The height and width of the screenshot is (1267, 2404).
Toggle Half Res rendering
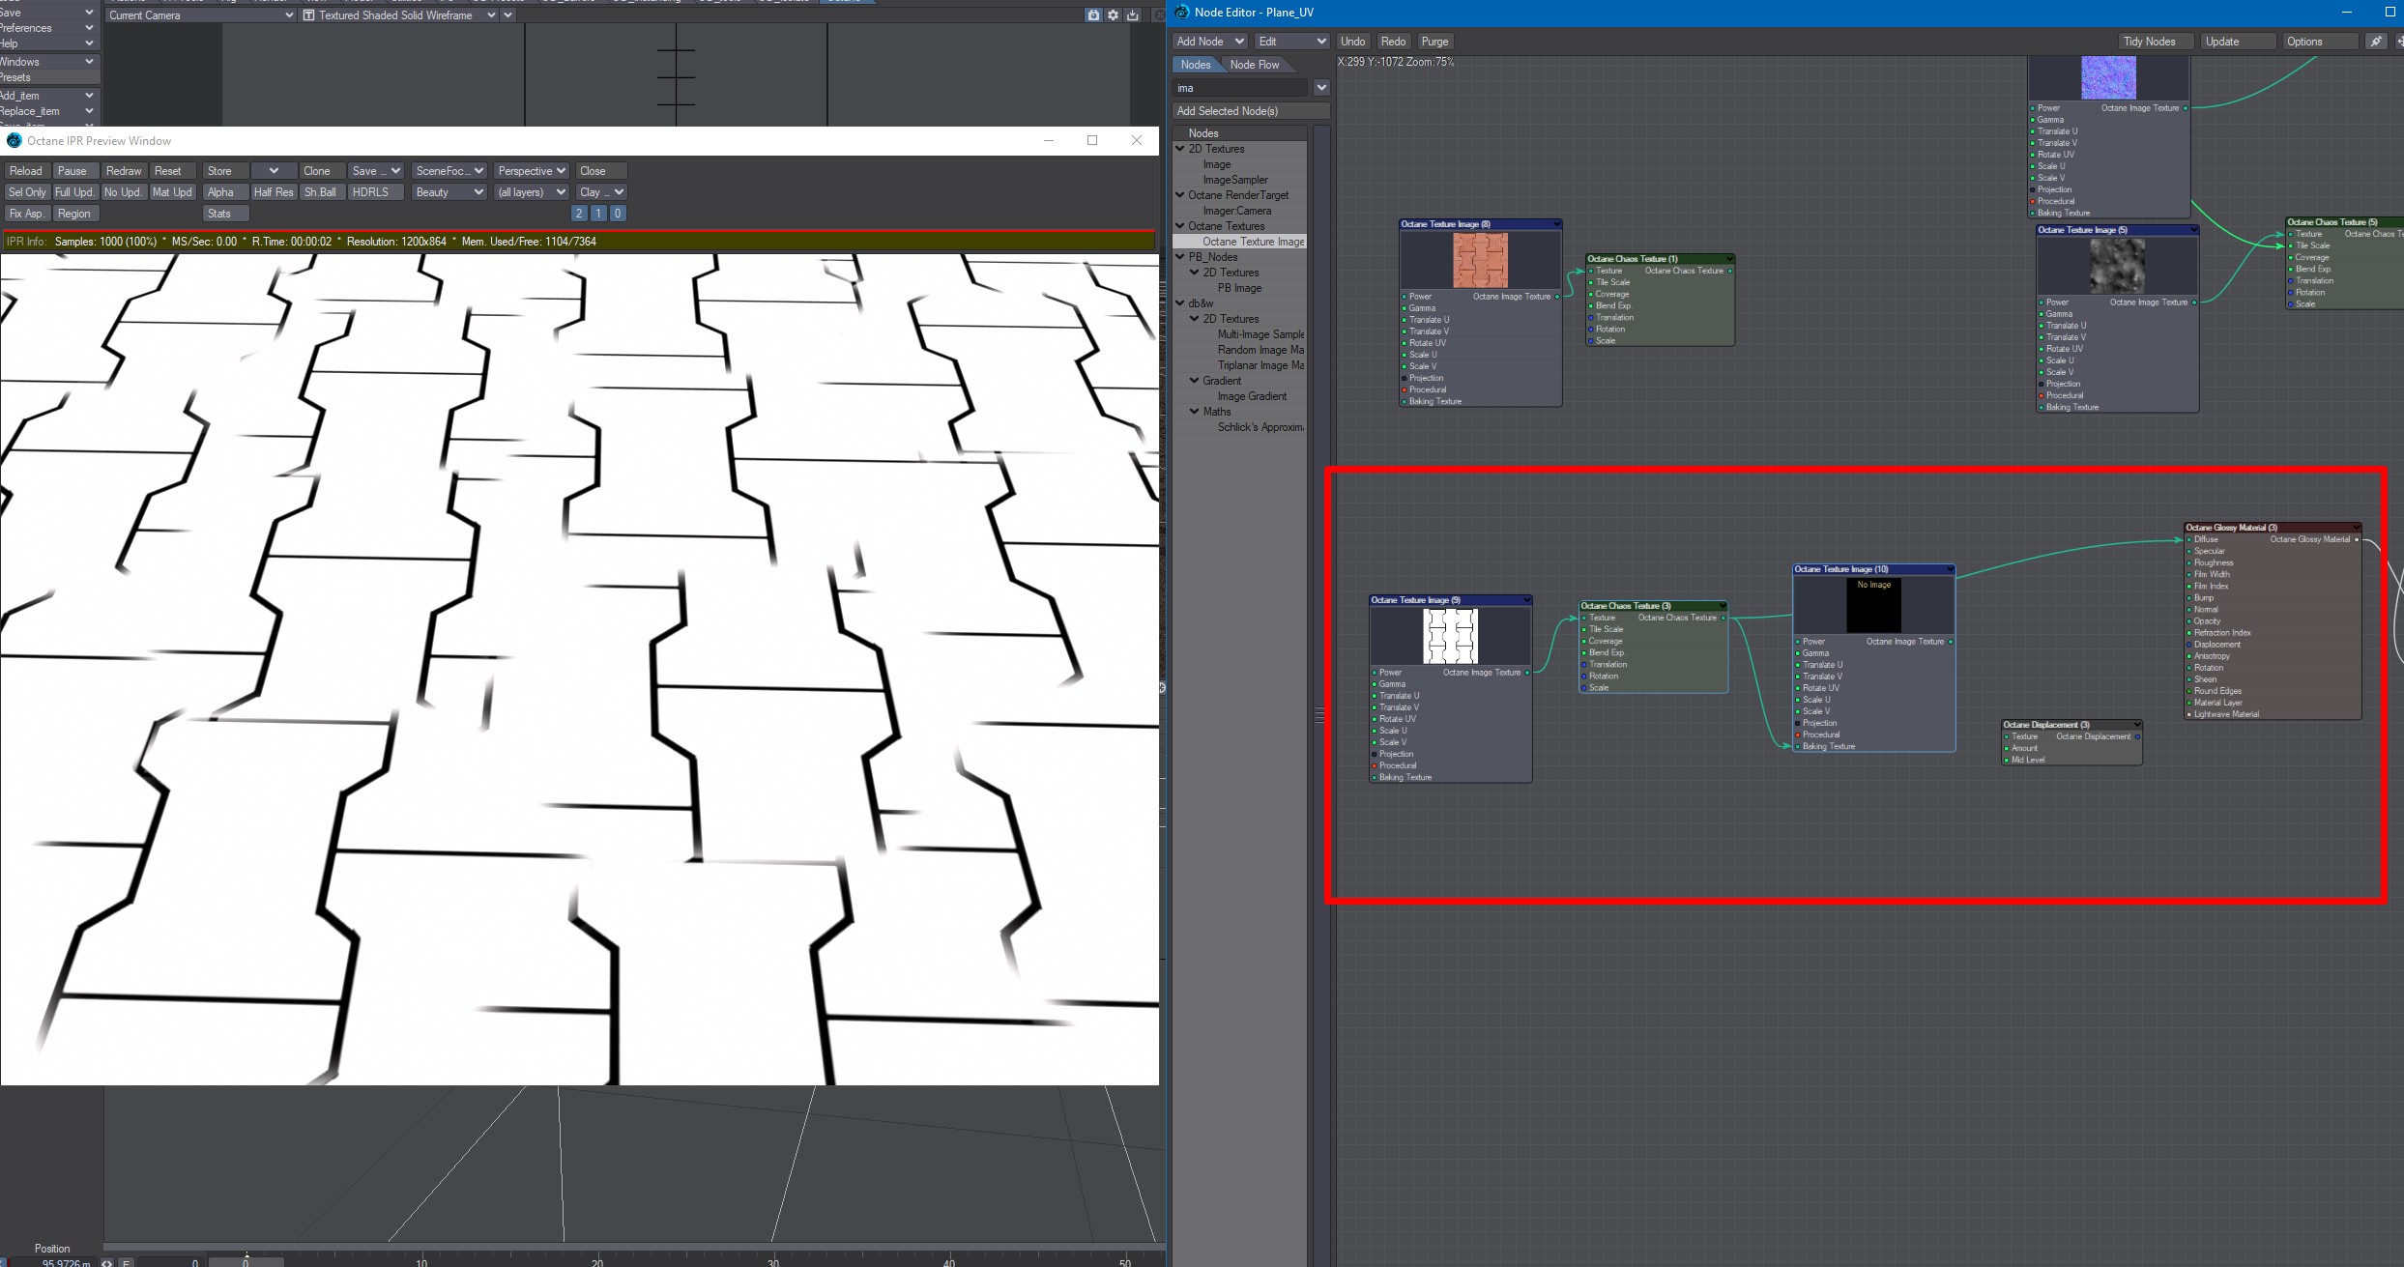click(x=273, y=192)
